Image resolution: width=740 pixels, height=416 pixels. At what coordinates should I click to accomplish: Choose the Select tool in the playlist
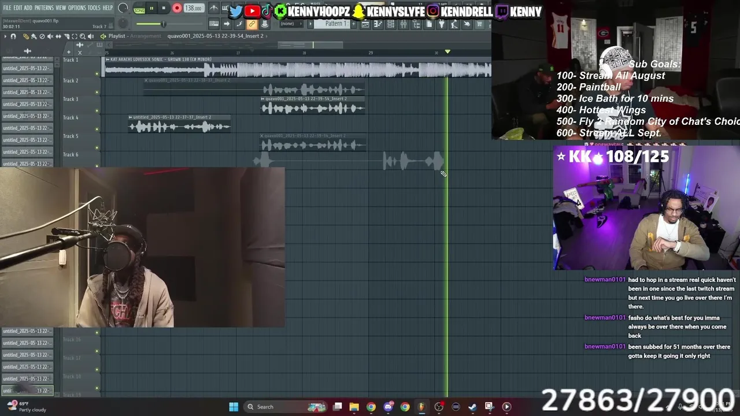click(x=75, y=36)
